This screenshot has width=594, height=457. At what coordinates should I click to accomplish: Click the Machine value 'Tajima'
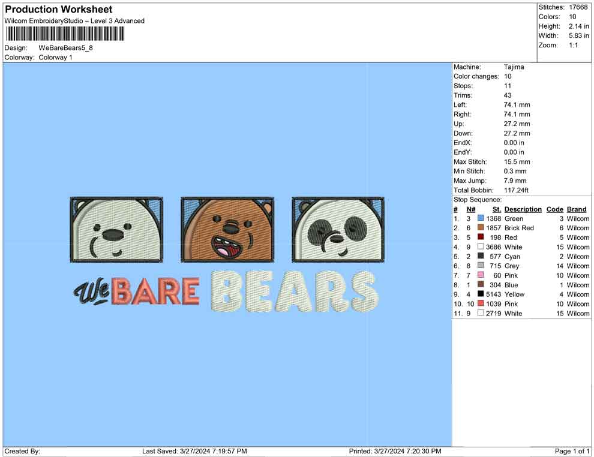pyautogui.click(x=514, y=67)
